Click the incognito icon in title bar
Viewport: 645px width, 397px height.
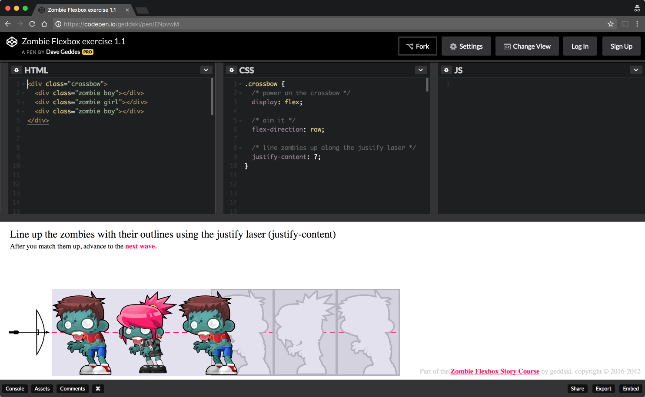click(637, 9)
